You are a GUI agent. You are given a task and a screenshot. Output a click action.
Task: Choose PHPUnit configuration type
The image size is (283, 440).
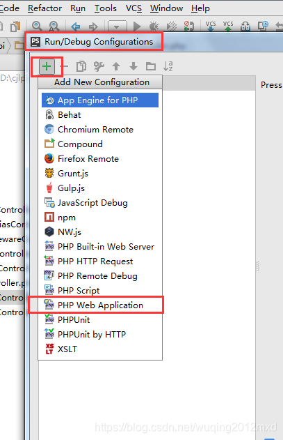tap(100, 319)
